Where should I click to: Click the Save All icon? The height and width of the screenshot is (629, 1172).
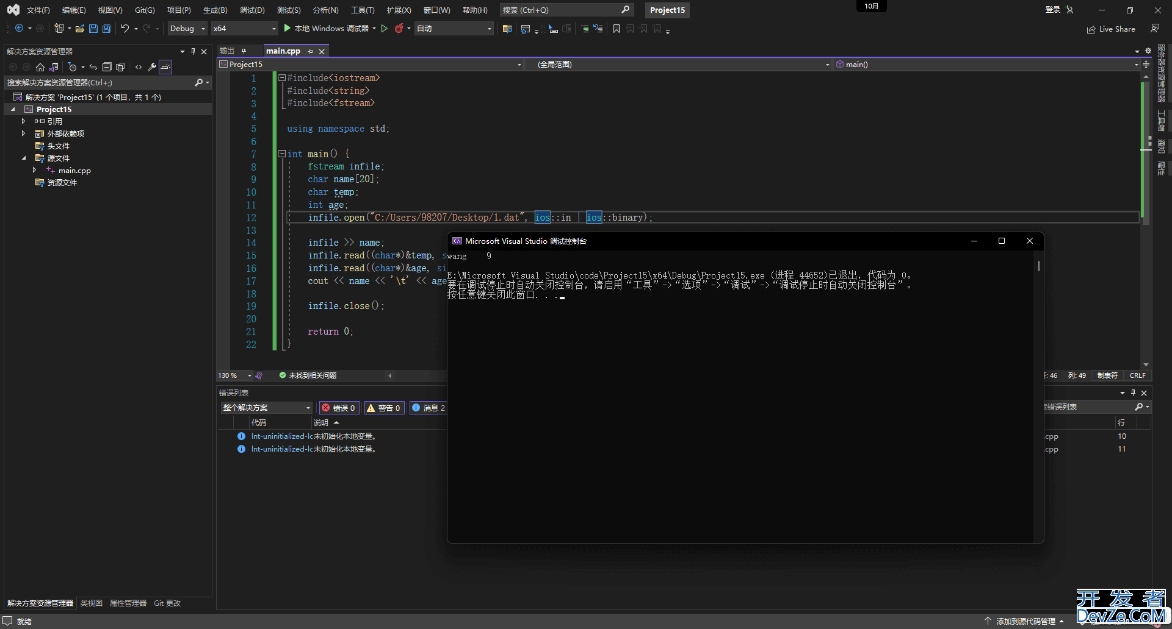point(107,29)
